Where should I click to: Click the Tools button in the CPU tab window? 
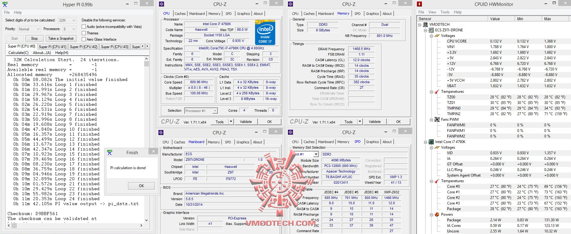click(x=220, y=122)
